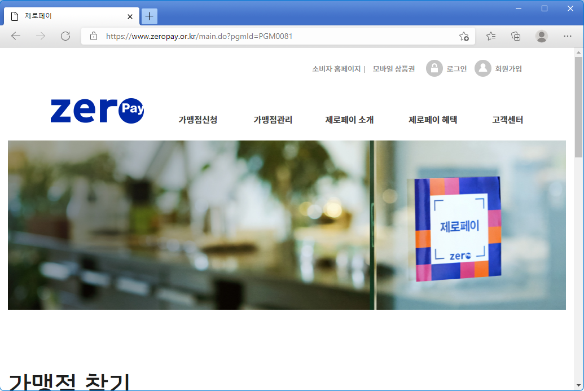Click the person icon beside 회원가입
The width and height of the screenshot is (584, 391).
(483, 68)
